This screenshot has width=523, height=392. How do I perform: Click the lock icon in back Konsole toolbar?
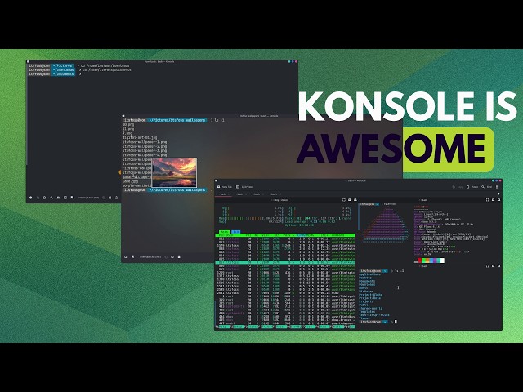tap(116, 198)
